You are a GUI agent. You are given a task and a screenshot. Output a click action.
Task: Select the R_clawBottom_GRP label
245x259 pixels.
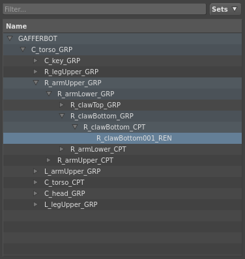[x=102, y=116]
